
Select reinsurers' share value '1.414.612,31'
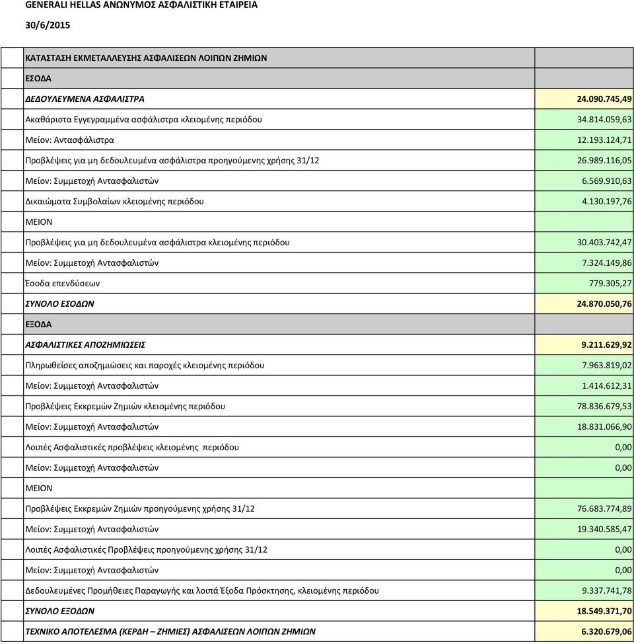coord(606,386)
